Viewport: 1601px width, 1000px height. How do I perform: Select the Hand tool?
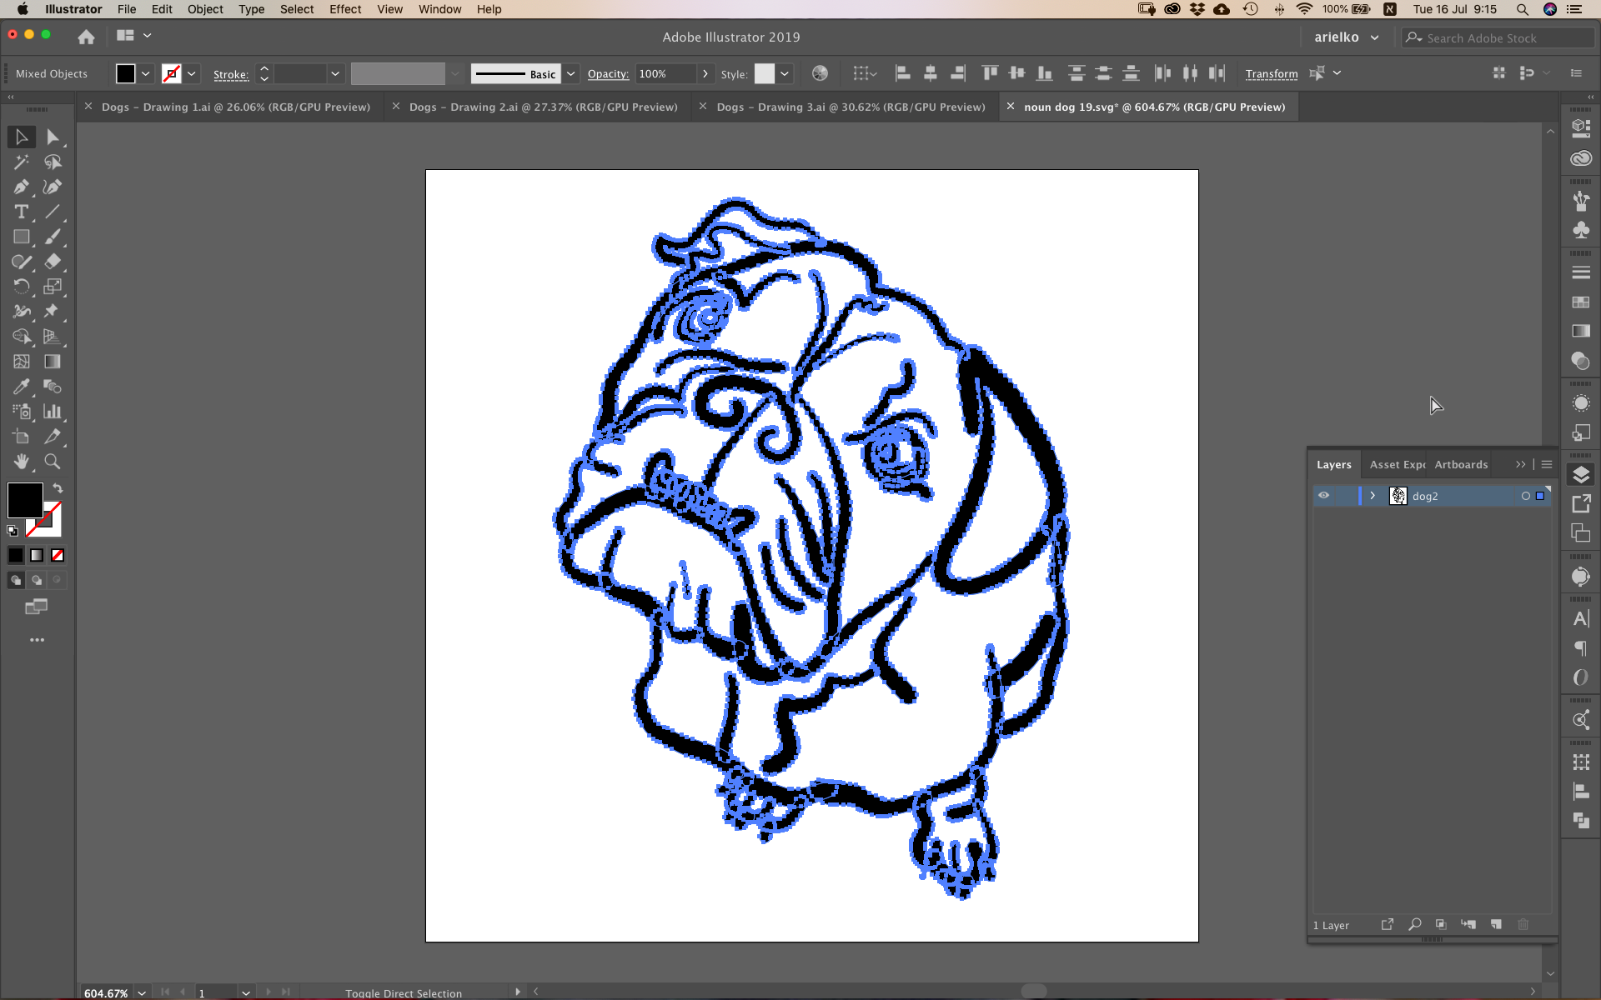[22, 462]
